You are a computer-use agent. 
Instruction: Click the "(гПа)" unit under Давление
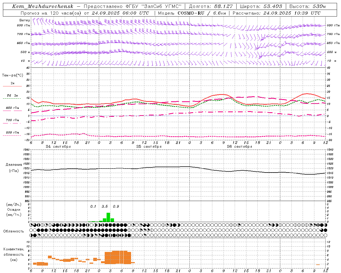coord(14,171)
